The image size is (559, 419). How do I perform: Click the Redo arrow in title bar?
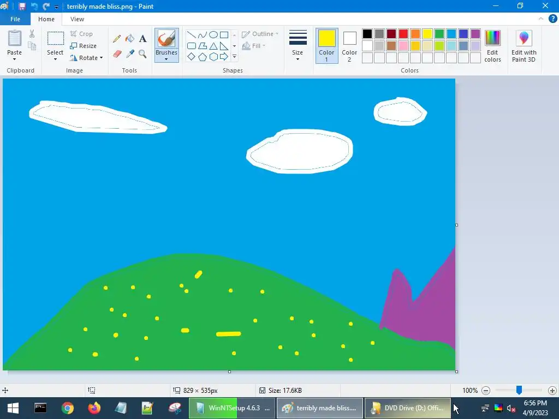pyautogui.click(x=46, y=7)
